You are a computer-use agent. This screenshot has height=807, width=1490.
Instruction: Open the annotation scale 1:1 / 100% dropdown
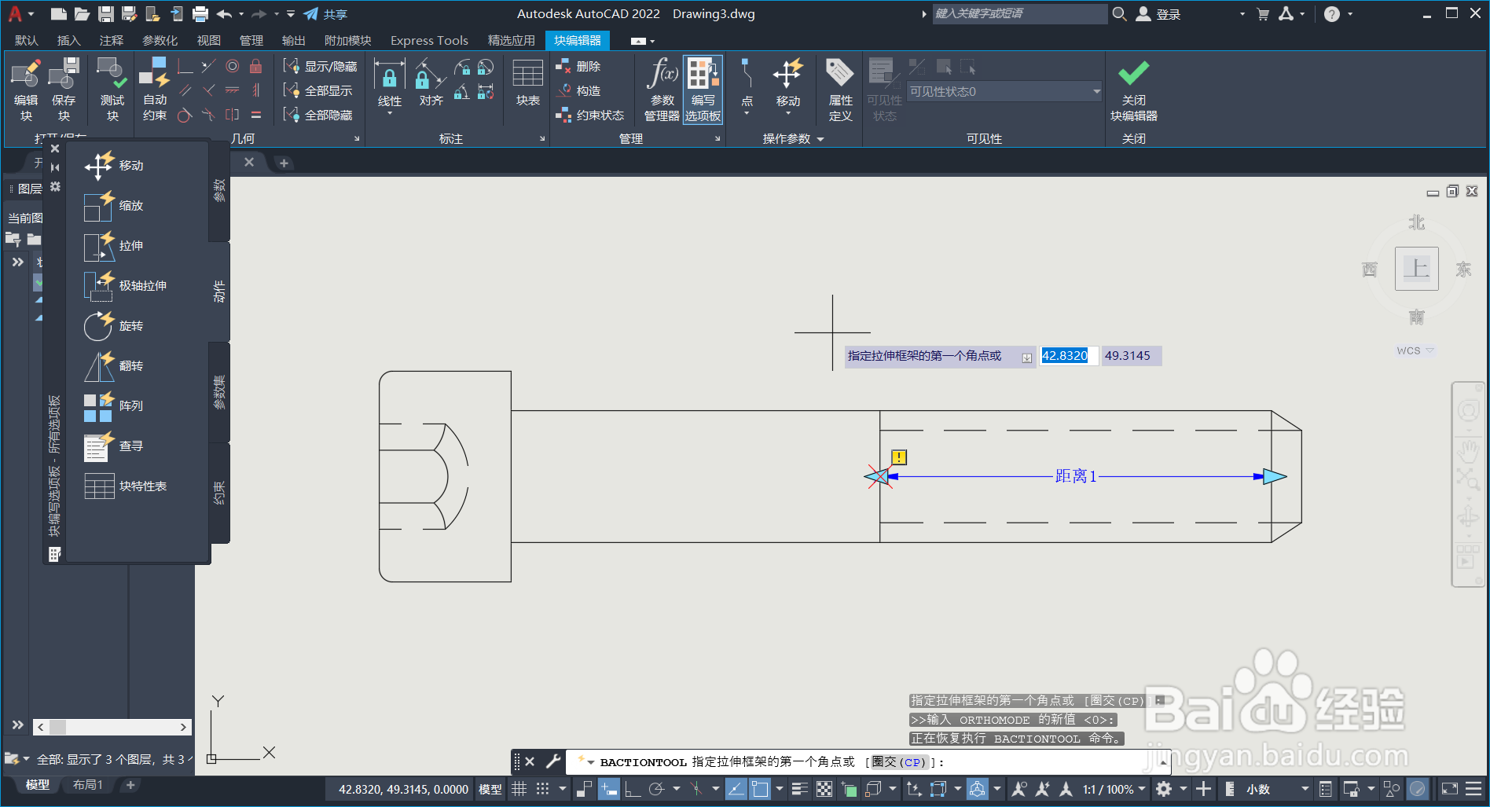click(1114, 789)
